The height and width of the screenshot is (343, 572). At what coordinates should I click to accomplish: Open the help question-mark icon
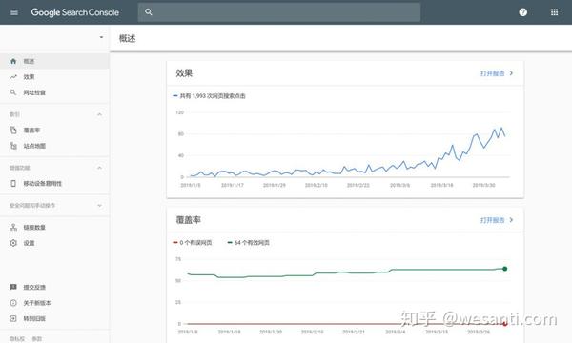[522, 12]
